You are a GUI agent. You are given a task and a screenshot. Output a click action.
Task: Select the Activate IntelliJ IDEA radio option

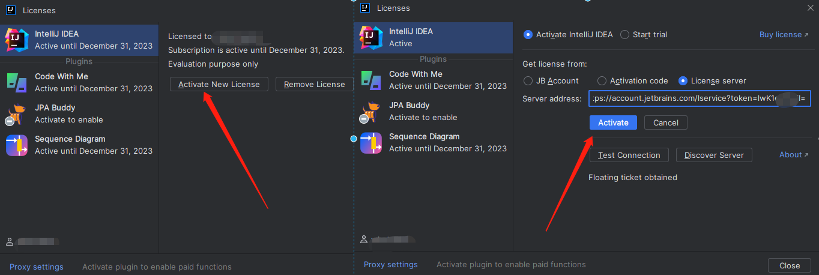click(528, 35)
